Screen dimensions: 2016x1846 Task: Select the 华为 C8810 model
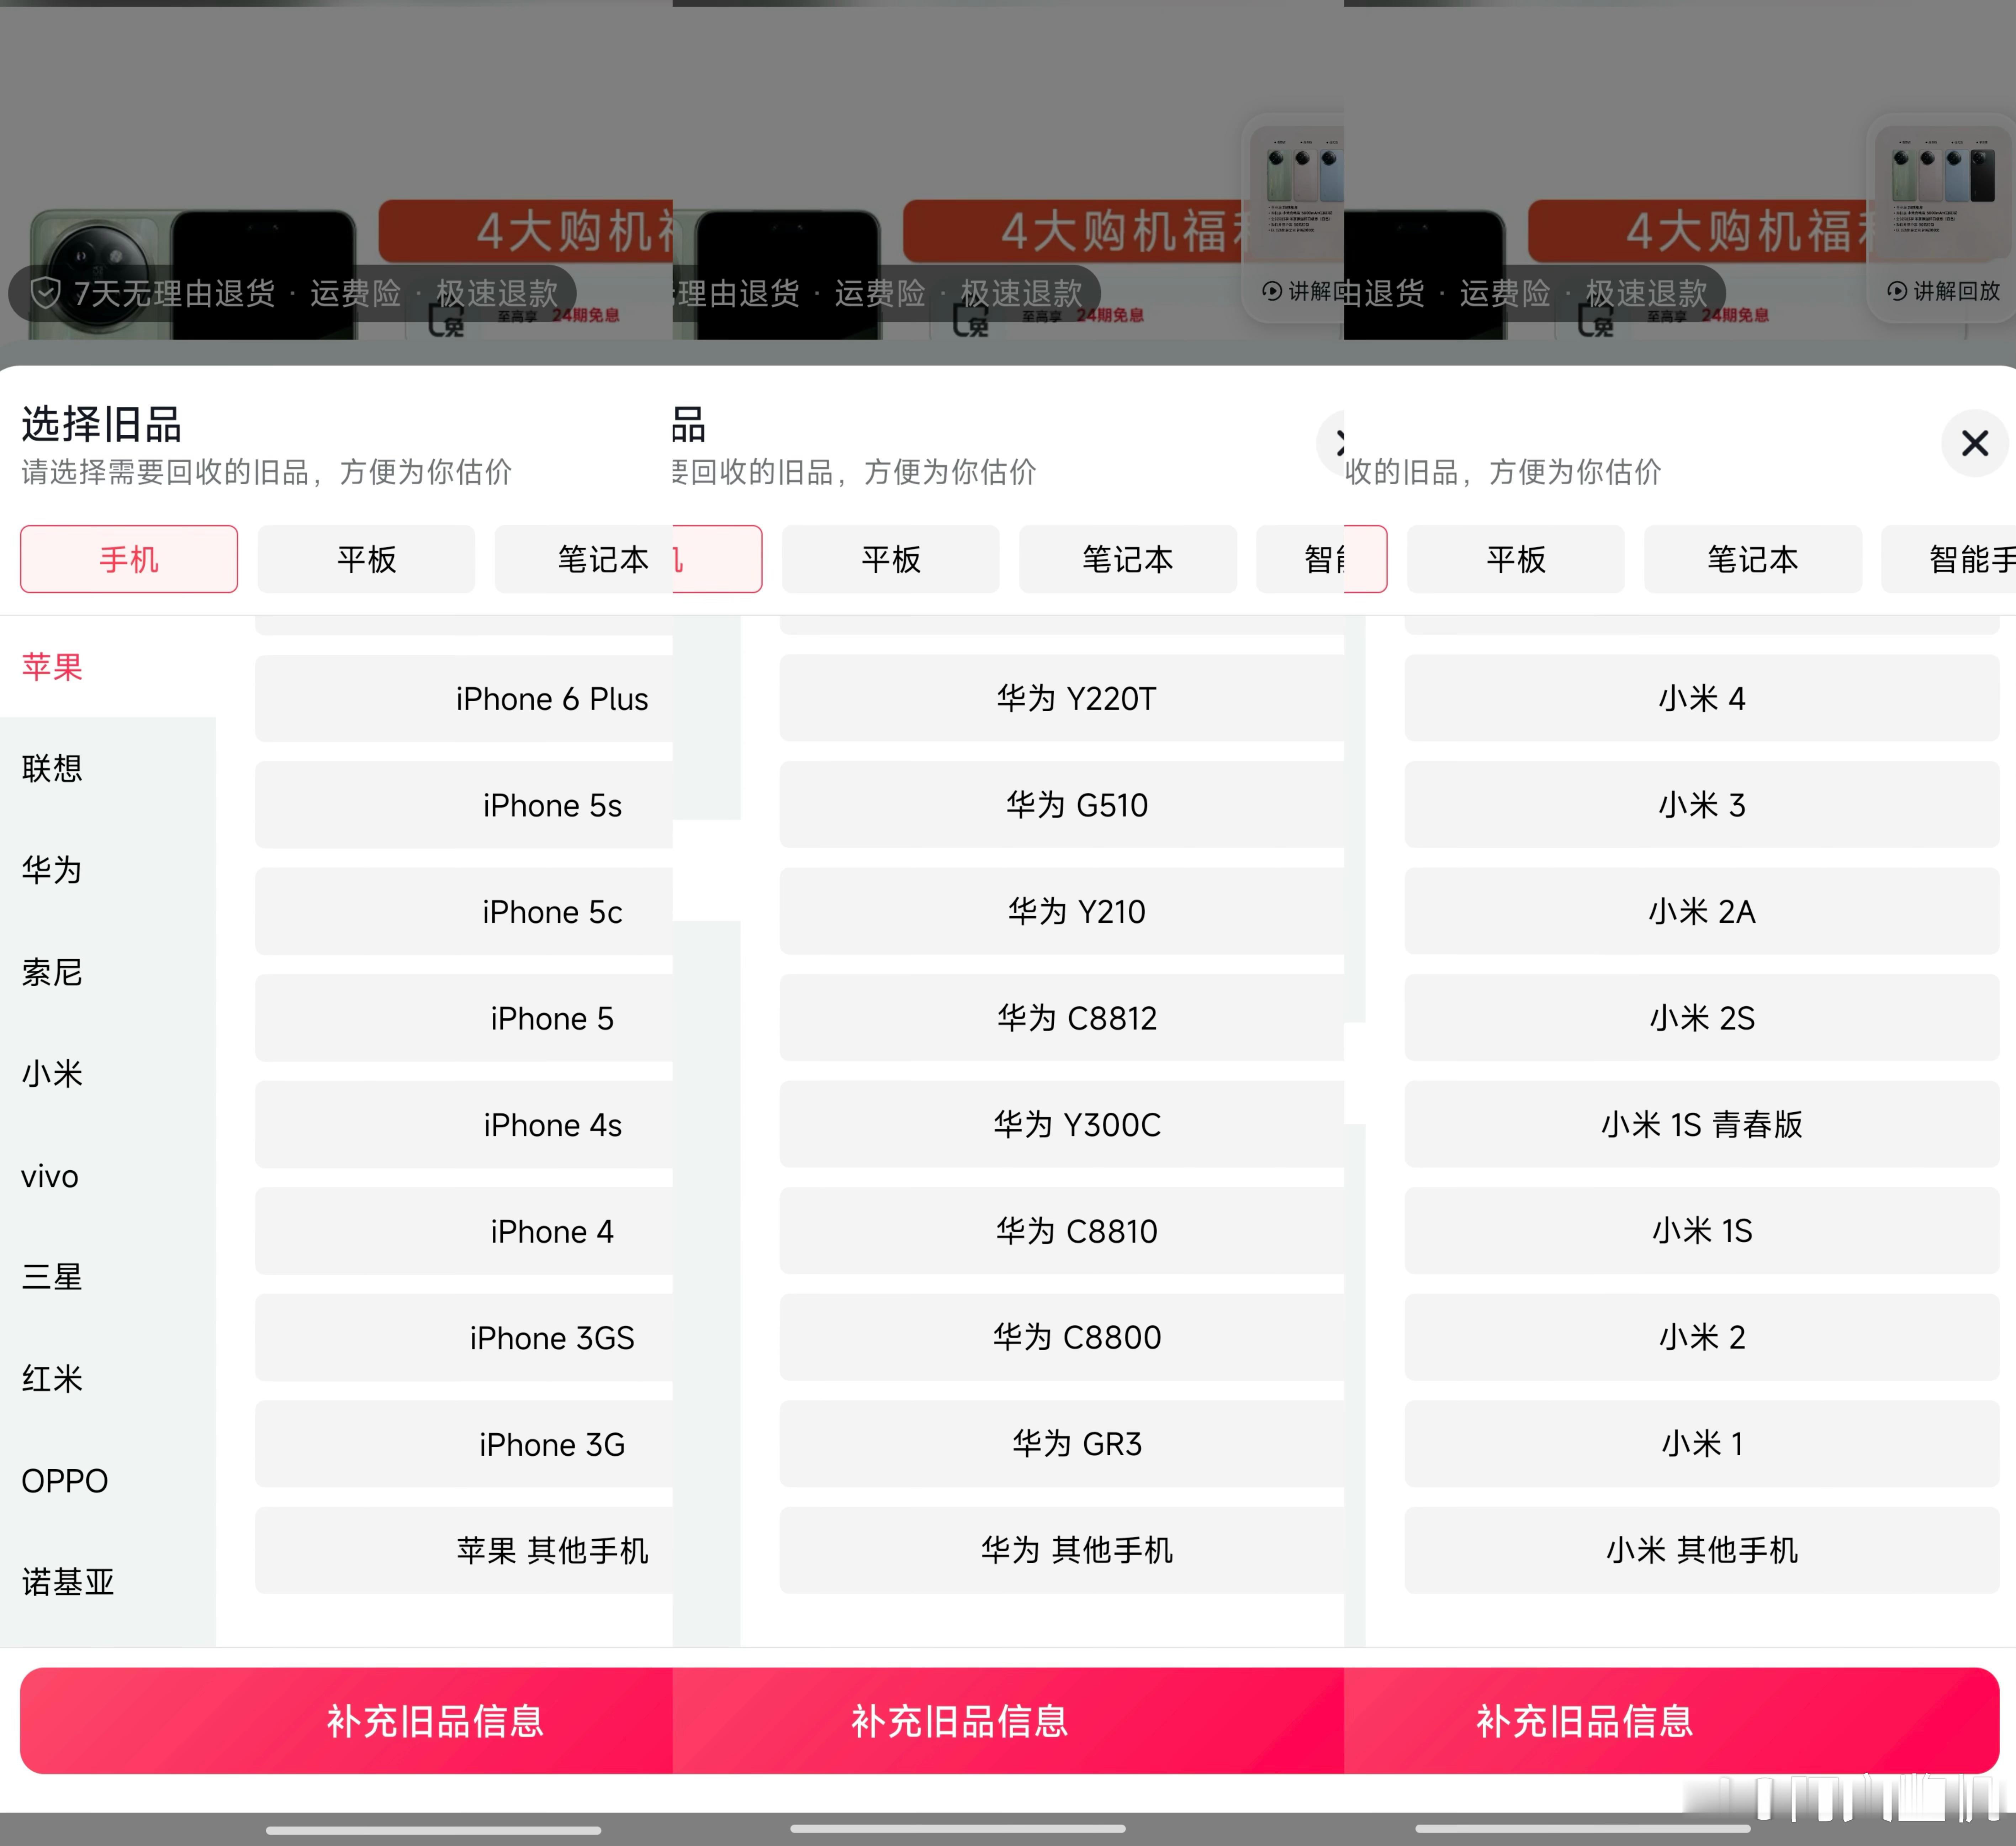1062,1231
